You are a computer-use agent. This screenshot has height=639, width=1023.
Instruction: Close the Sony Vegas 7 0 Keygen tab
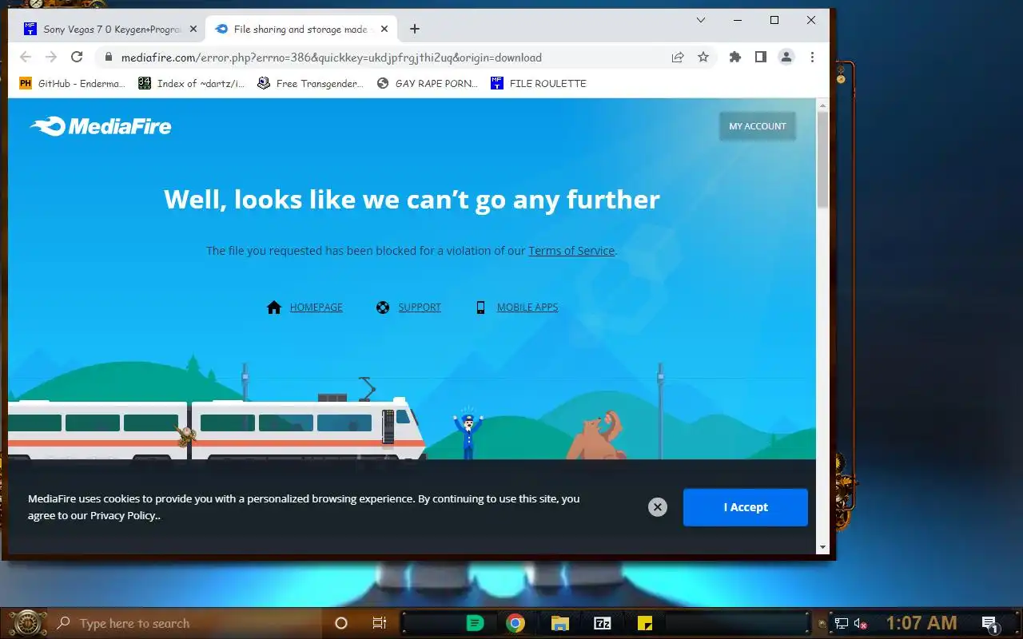point(193,29)
